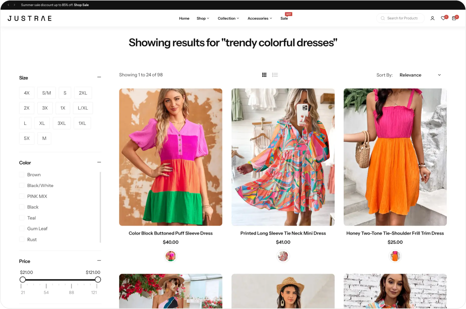Open the user account icon
The width and height of the screenshot is (466, 309).
click(x=432, y=18)
